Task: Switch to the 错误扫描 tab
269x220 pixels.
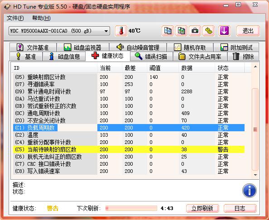Action: pyautogui.click(x=151, y=57)
